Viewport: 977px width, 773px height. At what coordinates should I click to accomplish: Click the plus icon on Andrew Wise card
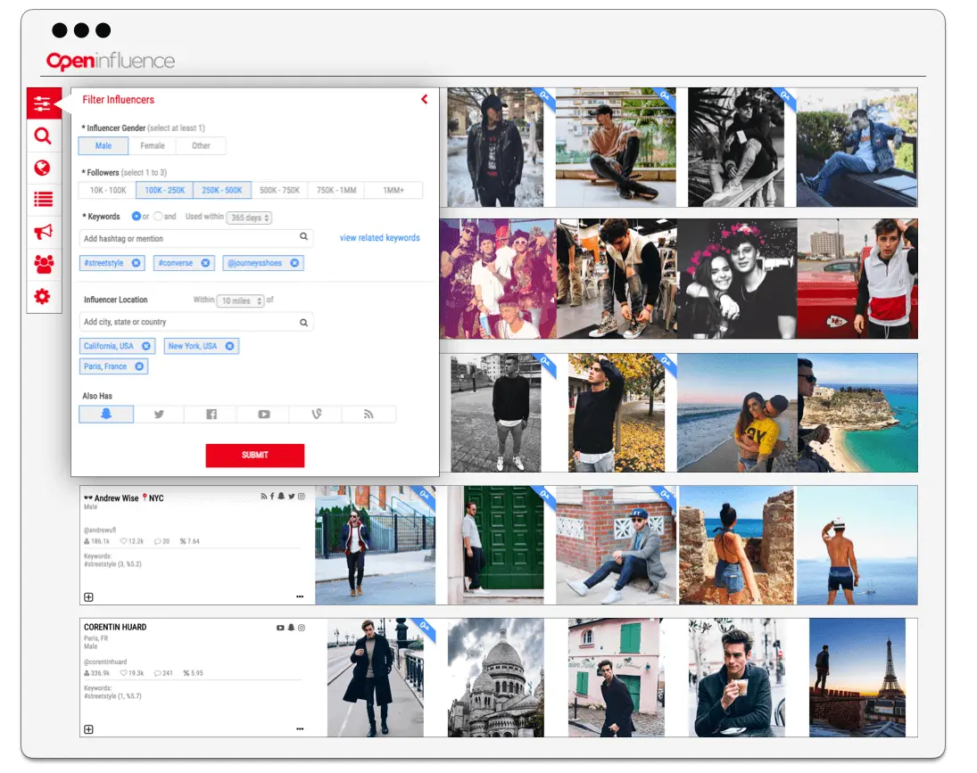[88, 596]
